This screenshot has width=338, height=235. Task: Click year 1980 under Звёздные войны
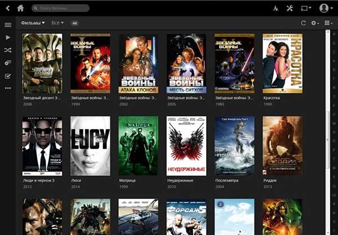pos(220,105)
